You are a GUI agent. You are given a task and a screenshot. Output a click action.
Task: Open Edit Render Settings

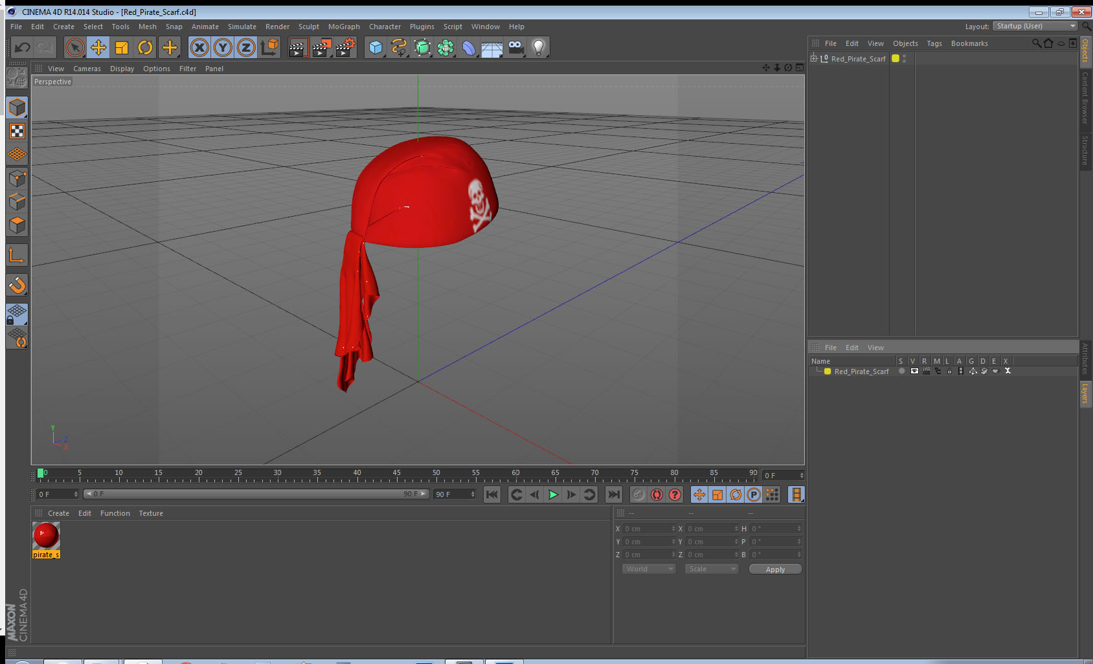click(x=346, y=47)
